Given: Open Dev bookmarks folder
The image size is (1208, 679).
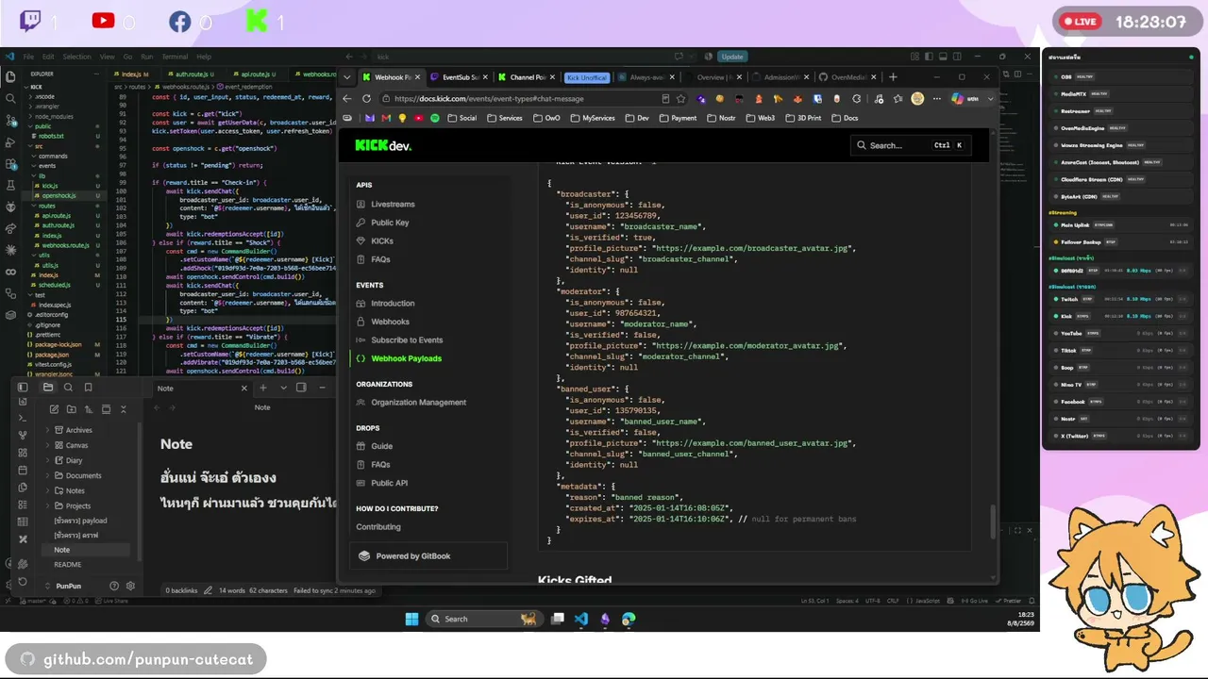Looking at the screenshot, I should click(x=635, y=118).
